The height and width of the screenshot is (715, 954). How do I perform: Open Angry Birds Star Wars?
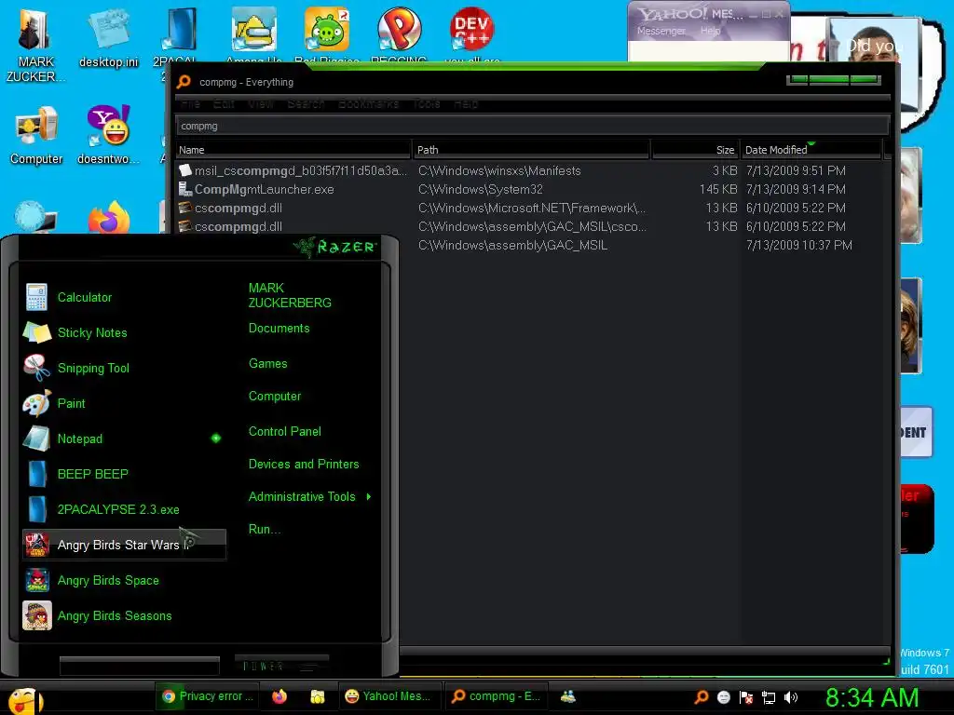(x=124, y=545)
